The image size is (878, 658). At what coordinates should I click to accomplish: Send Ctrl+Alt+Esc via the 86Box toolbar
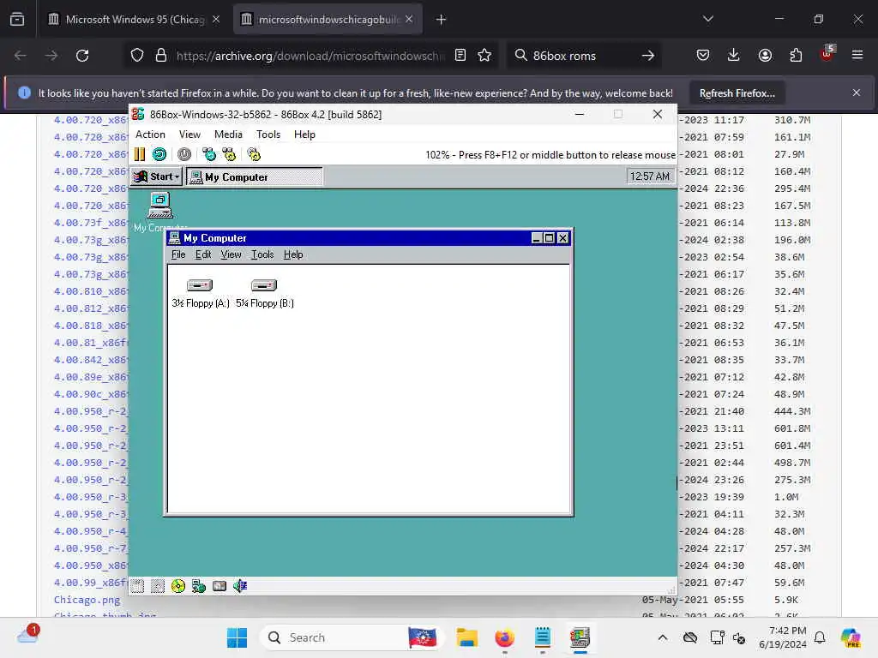coord(229,154)
